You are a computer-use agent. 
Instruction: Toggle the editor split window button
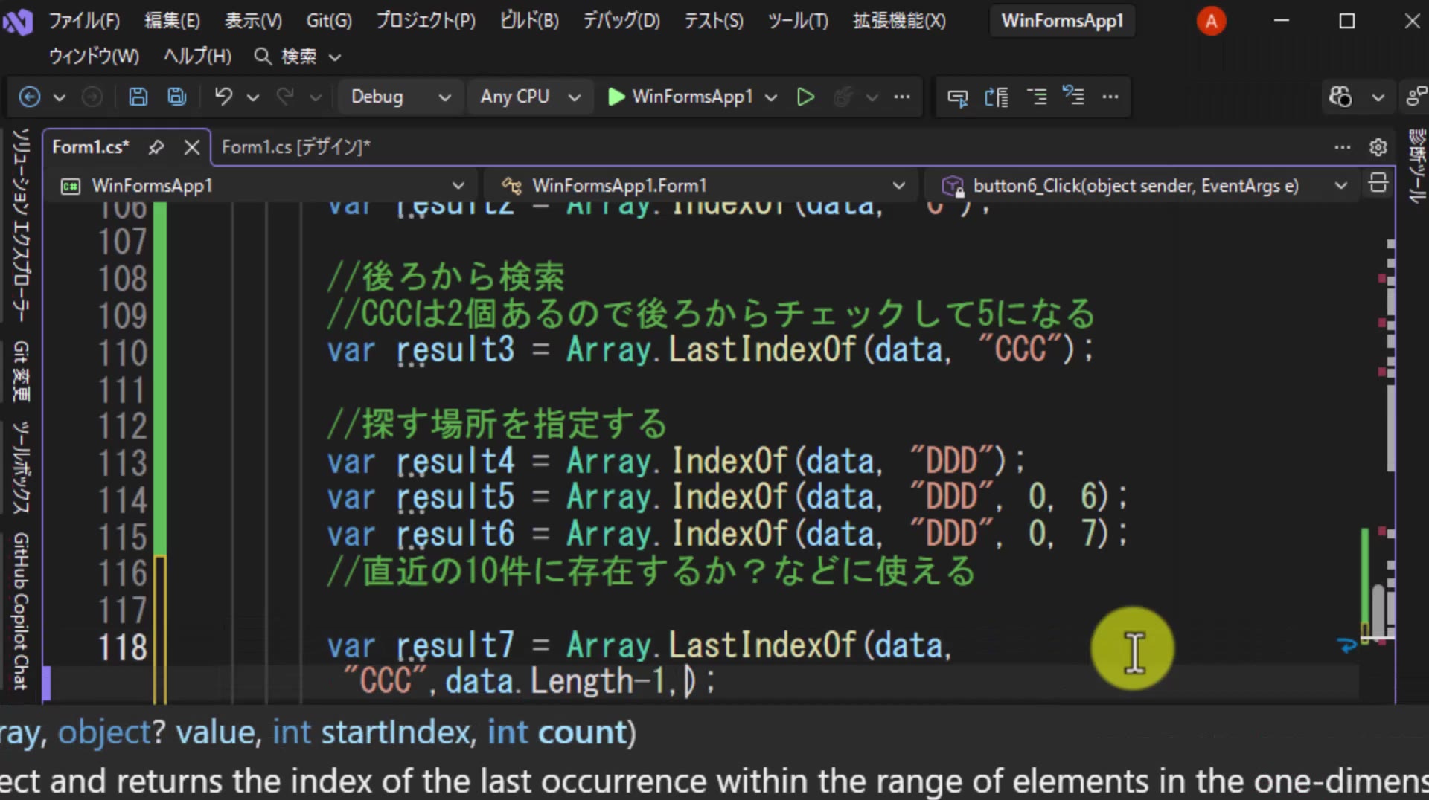[1378, 184]
